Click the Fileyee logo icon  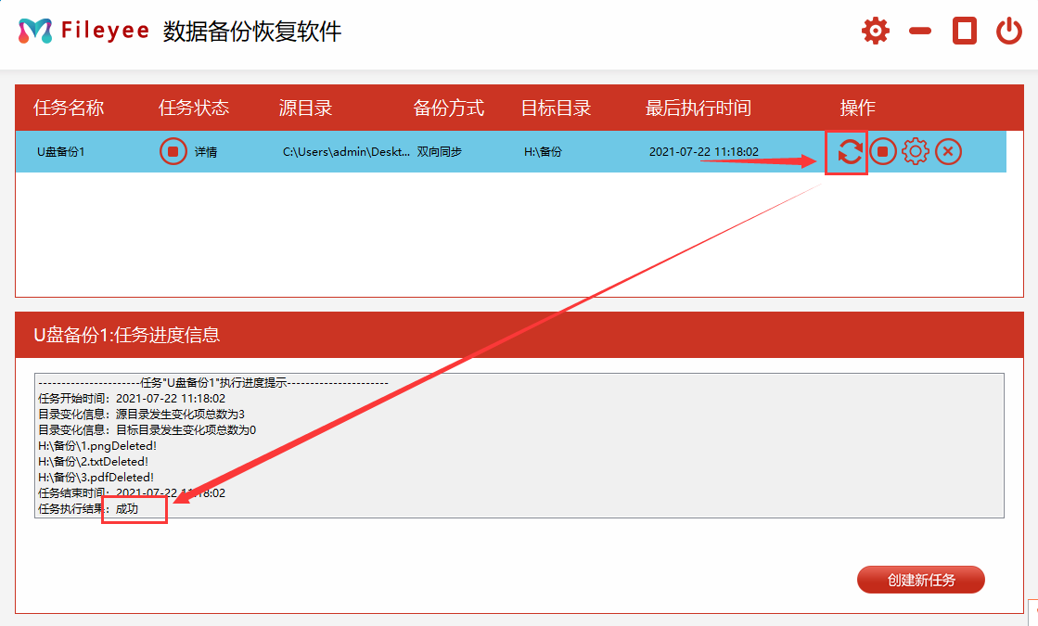tap(35, 31)
